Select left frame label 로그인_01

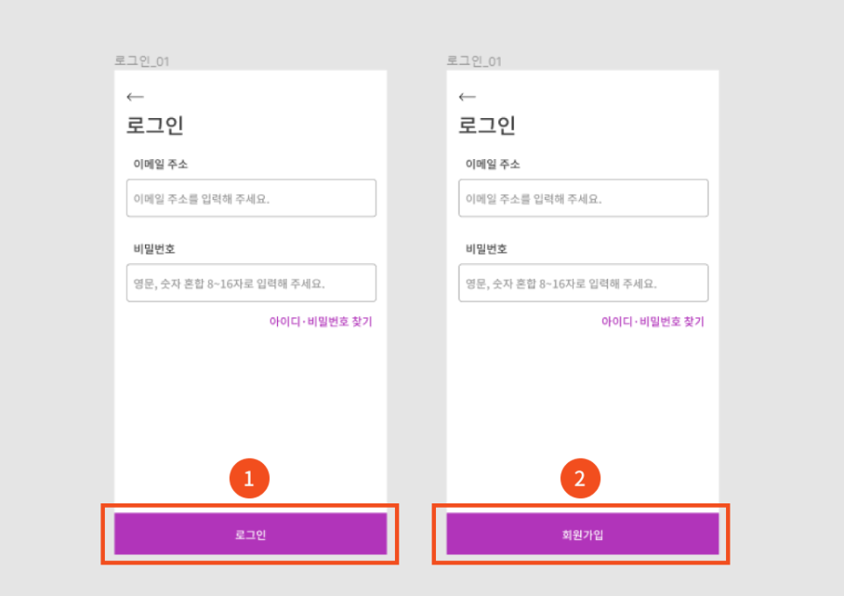(x=142, y=61)
